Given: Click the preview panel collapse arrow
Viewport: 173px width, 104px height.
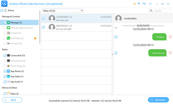Looking at the screenshot, I should point(112,54).
